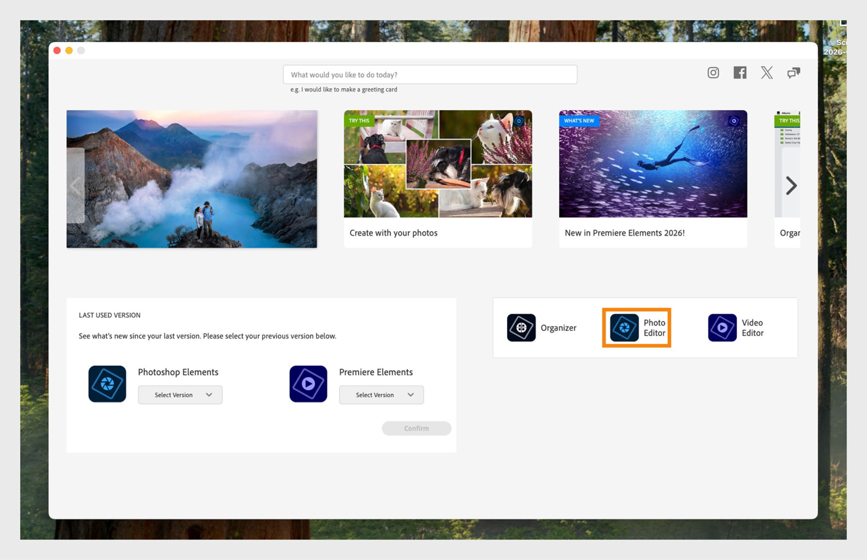This screenshot has width=867, height=560.
Task: Open the Video Editor
Action: pos(736,327)
